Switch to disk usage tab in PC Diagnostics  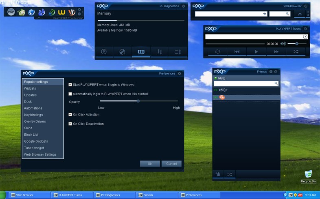point(122,52)
